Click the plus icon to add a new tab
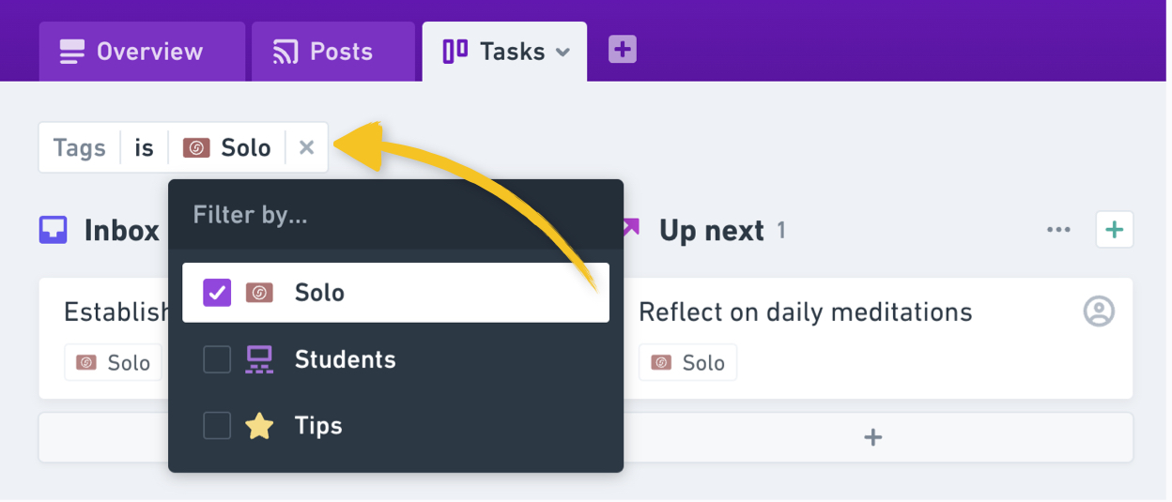The width and height of the screenshot is (1172, 502). point(622,50)
